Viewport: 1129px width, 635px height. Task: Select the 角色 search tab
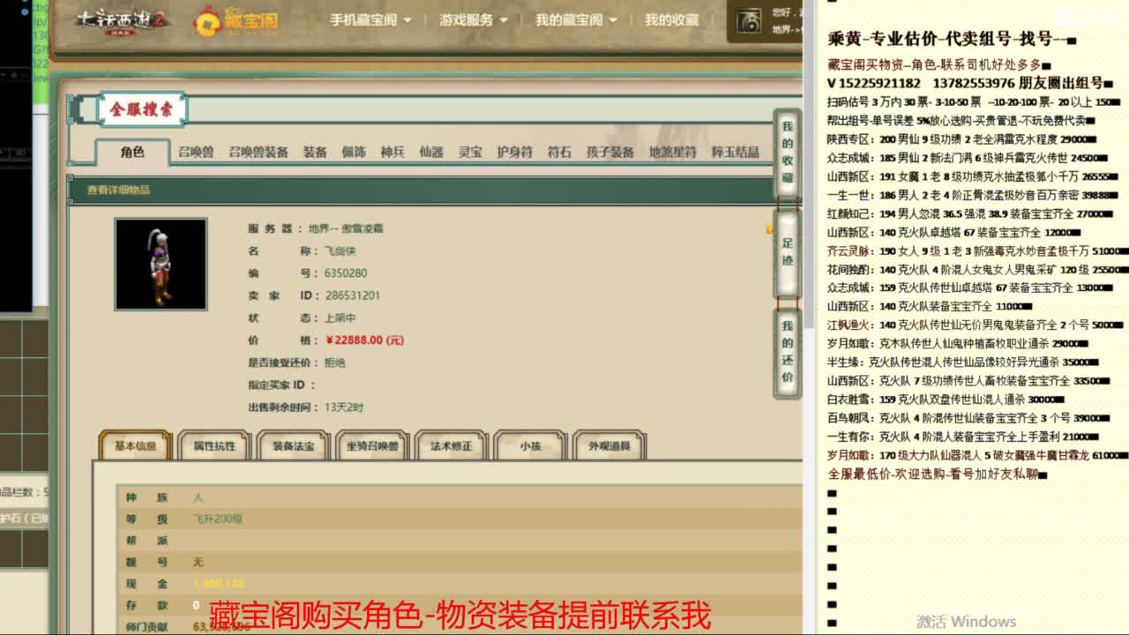tap(132, 152)
